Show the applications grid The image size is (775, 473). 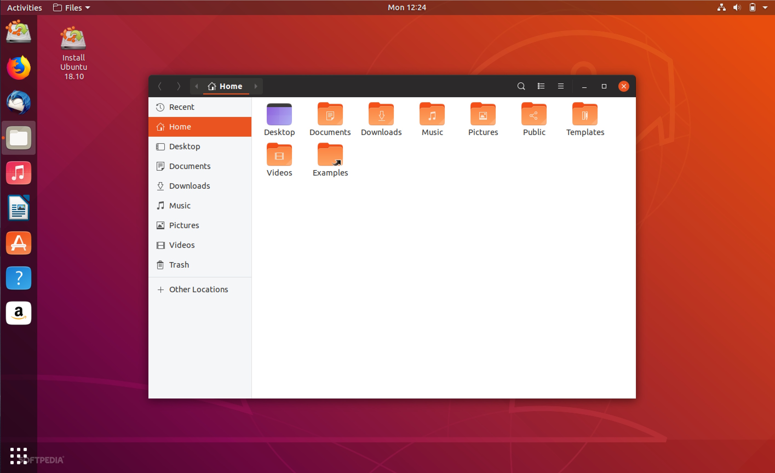click(18, 456)
